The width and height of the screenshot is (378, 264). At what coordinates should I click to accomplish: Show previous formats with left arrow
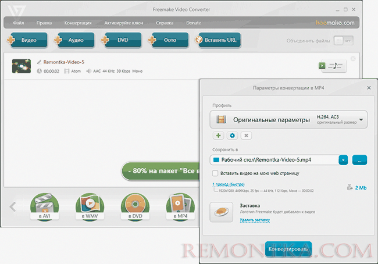point(13,207)
